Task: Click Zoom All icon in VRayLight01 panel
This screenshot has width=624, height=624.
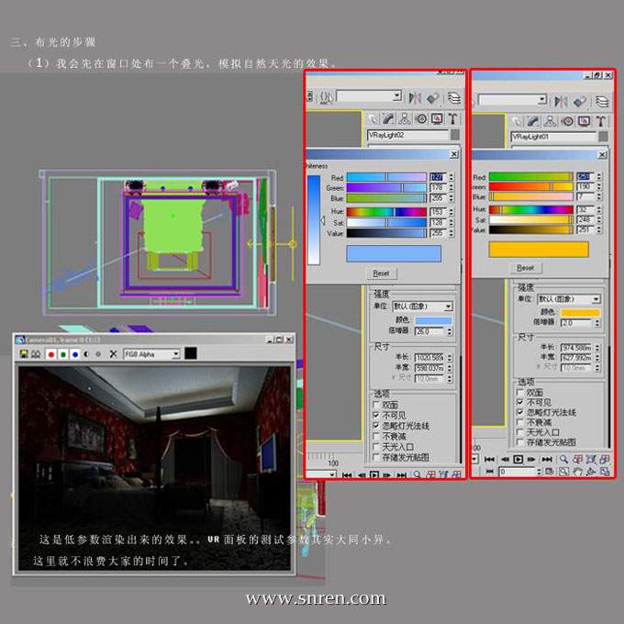Action: (x=577, y=459)
